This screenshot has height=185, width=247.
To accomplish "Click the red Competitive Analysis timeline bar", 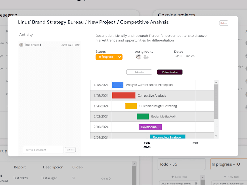I will coord(124,96).
